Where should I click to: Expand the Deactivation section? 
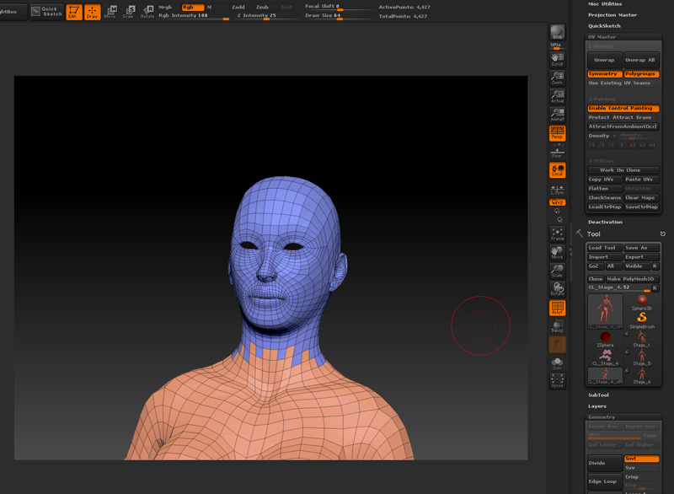[605, 222]
